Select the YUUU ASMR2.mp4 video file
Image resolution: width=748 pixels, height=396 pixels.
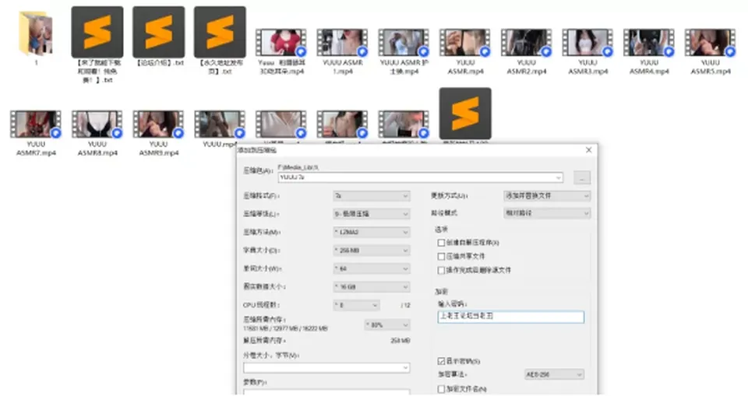(526, 43)
